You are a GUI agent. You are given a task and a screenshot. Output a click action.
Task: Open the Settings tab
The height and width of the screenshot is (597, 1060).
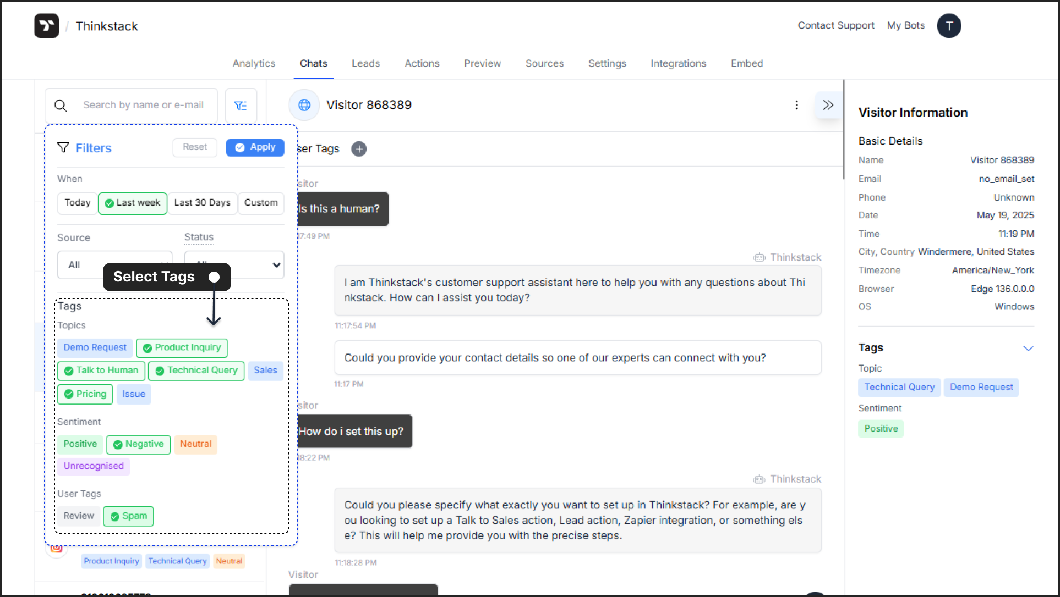point(607,63)
